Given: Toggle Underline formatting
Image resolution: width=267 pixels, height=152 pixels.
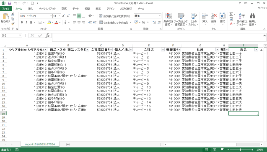Looking at the screenshot, I should [x=31, y=23].
